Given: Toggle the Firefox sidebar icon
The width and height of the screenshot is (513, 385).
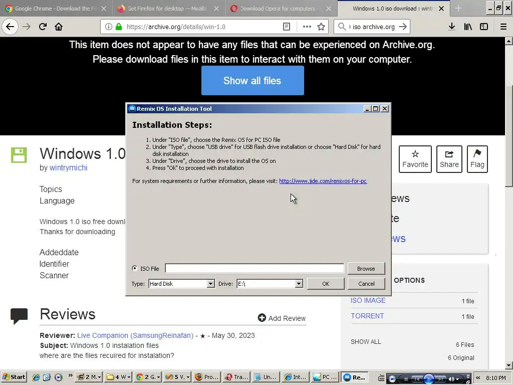Looking at the screenshot, I should [484, 27].
